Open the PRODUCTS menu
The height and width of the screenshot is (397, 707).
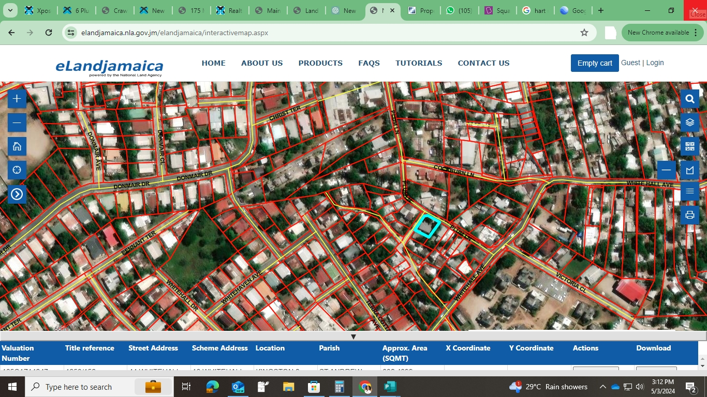pyautogui.click(x=320, y=63)
